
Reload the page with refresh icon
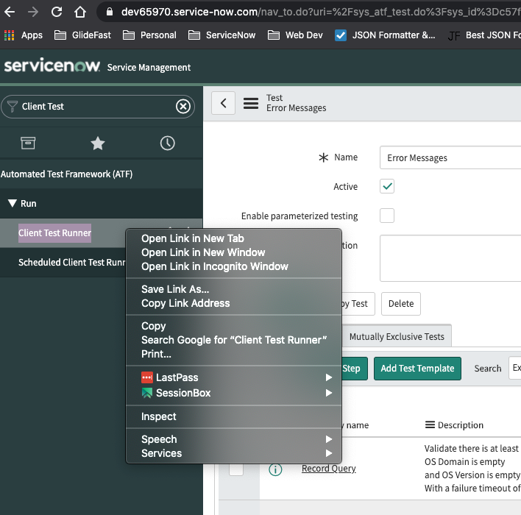tap(57, 12)
